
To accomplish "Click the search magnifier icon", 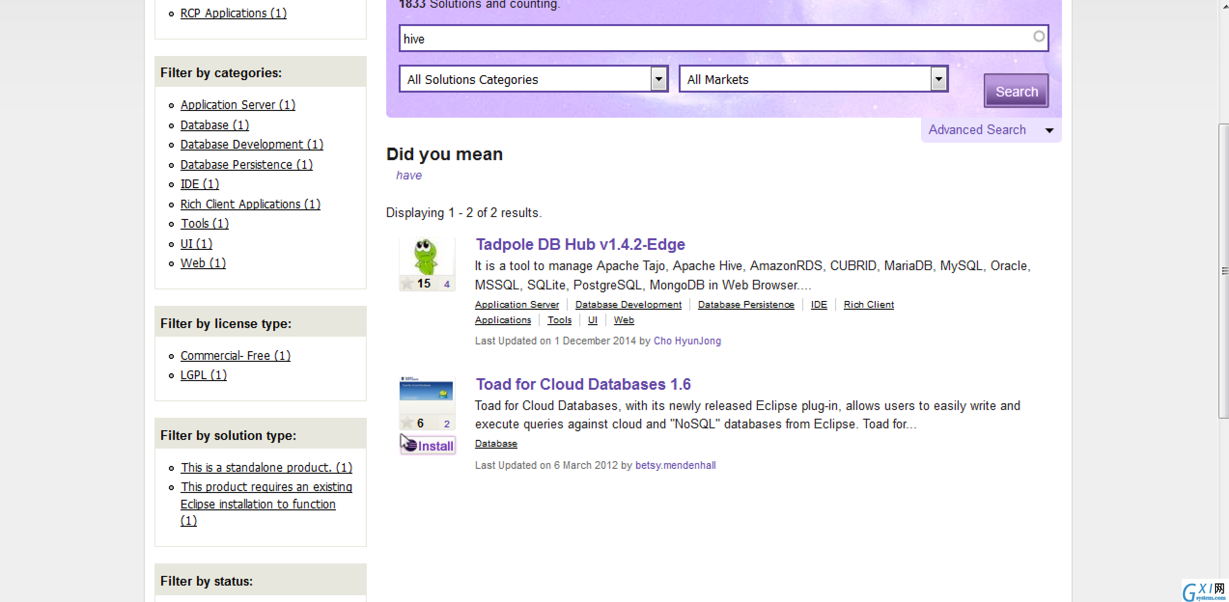I will pos(1039,36).
